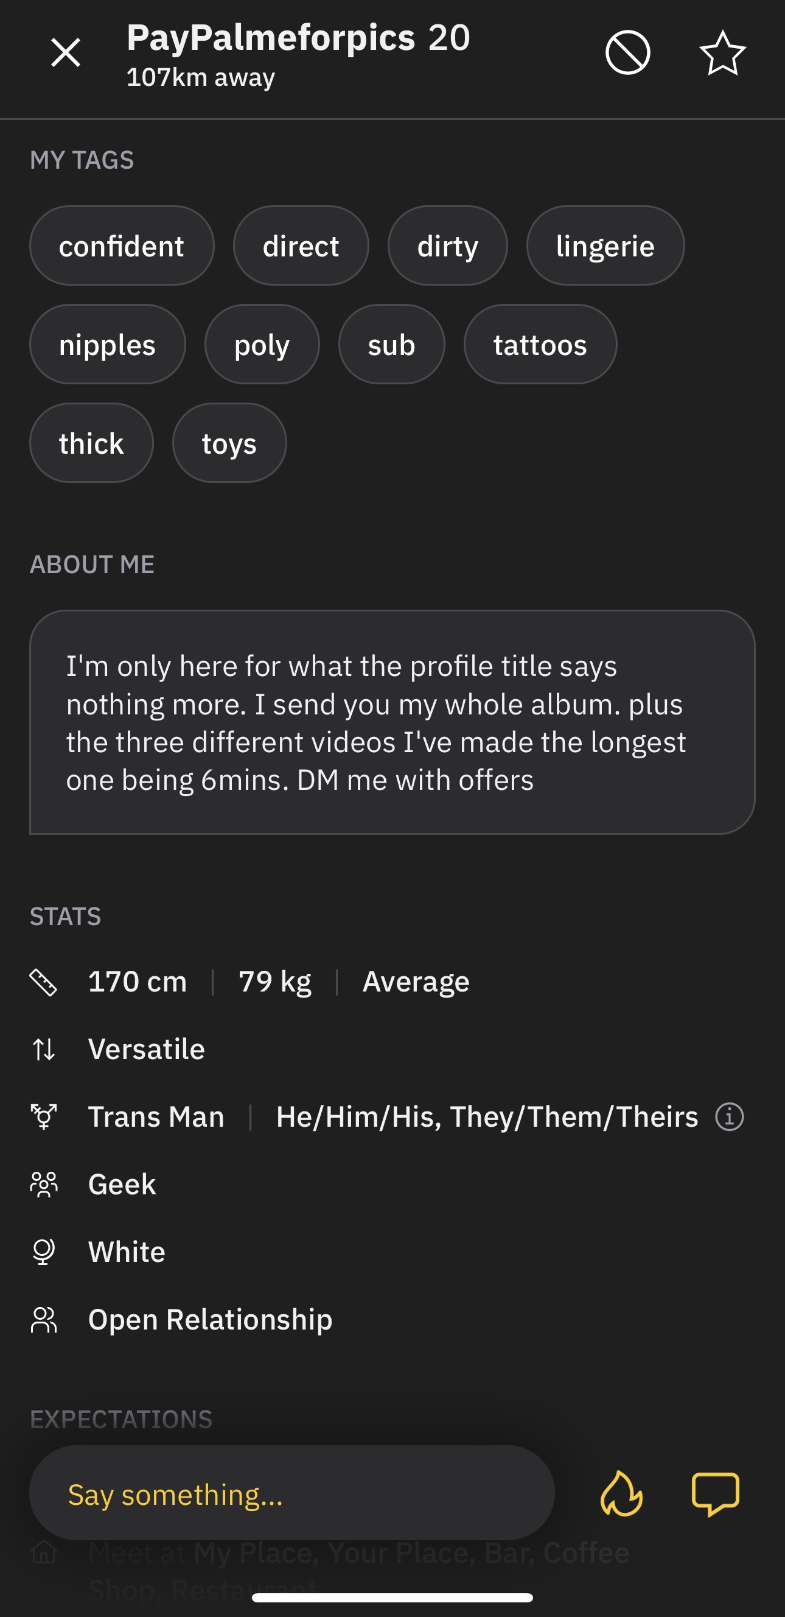This screenshot has height=1617, width=785.
Task: Tap the relationship icon beside Open Relationship
Action: pyautogui.click(x=43, y=1319)
